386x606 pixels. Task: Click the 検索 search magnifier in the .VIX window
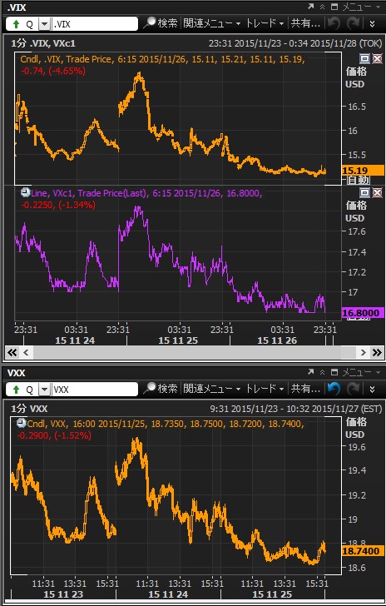pyautogui.click(x=150, y=23)
